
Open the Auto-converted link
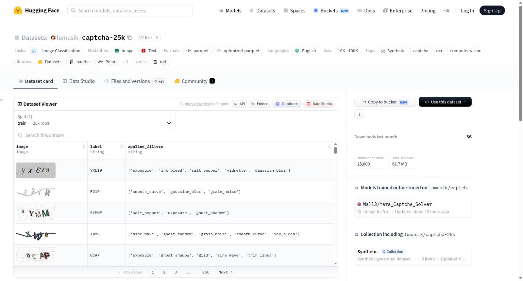click(x=197, y=104)
